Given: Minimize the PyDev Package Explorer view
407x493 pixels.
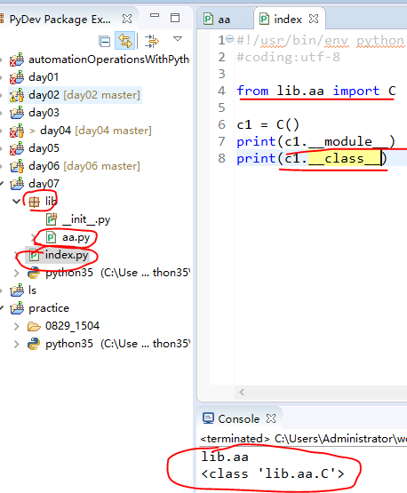Looking at the screenshot, I should pos(155,16).
